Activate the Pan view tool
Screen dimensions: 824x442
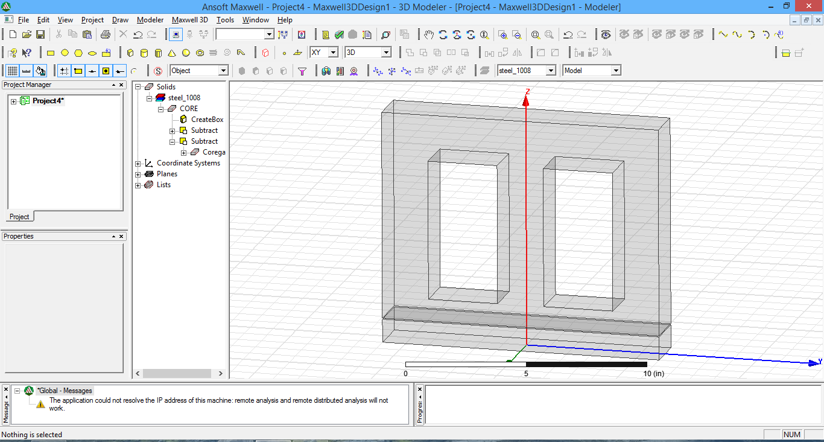429,35
